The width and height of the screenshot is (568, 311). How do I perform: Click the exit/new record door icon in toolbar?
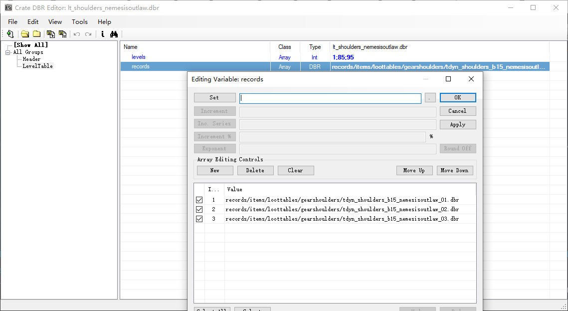tap(10, 34)
